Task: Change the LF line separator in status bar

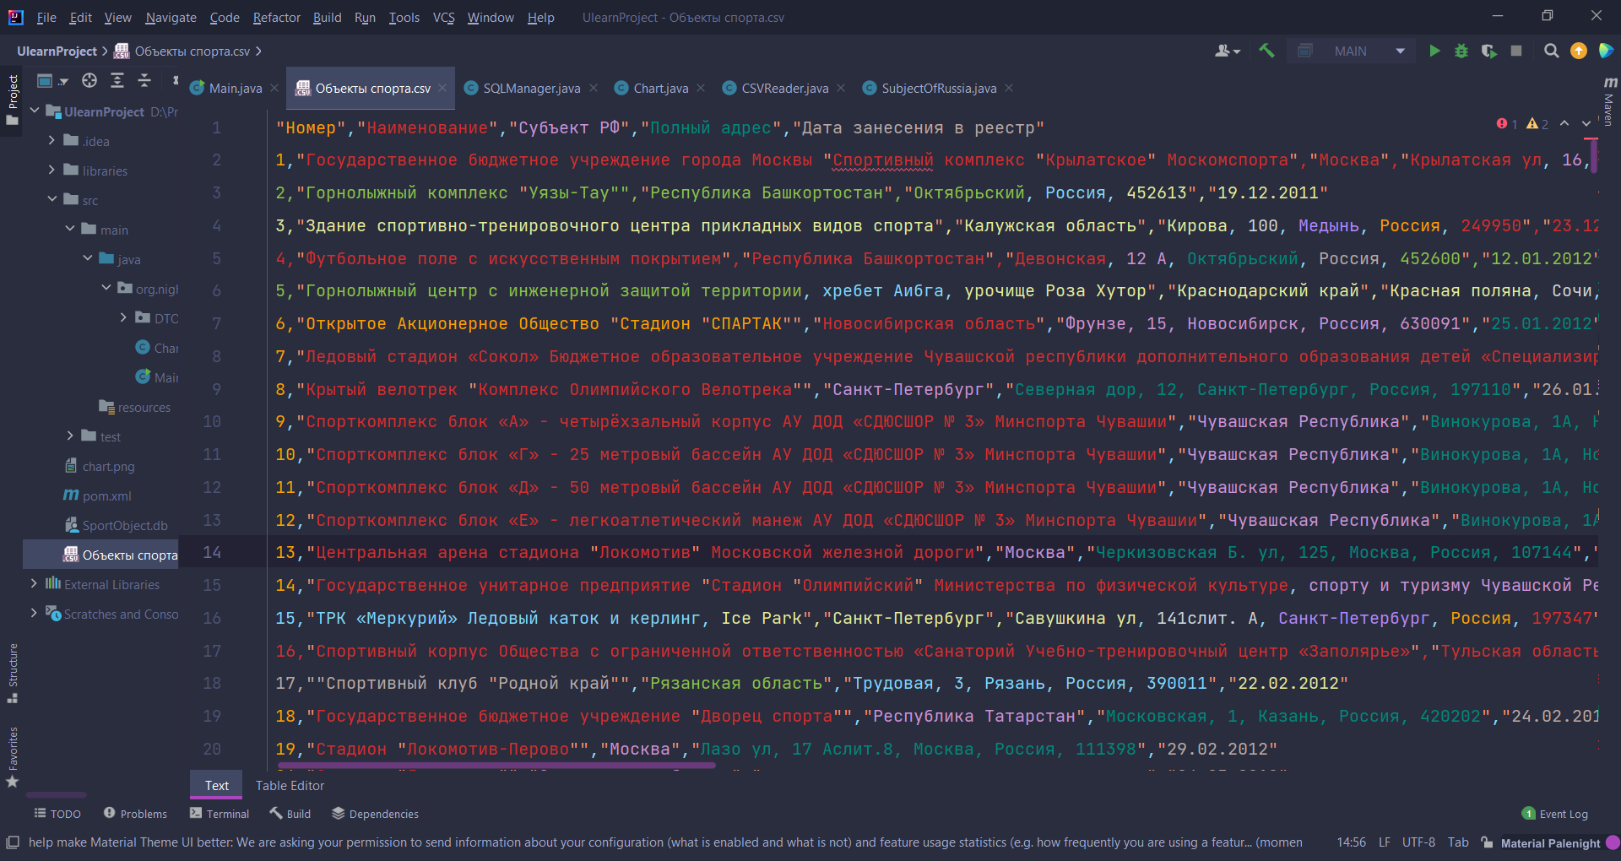Action: tap(1384, 842)
